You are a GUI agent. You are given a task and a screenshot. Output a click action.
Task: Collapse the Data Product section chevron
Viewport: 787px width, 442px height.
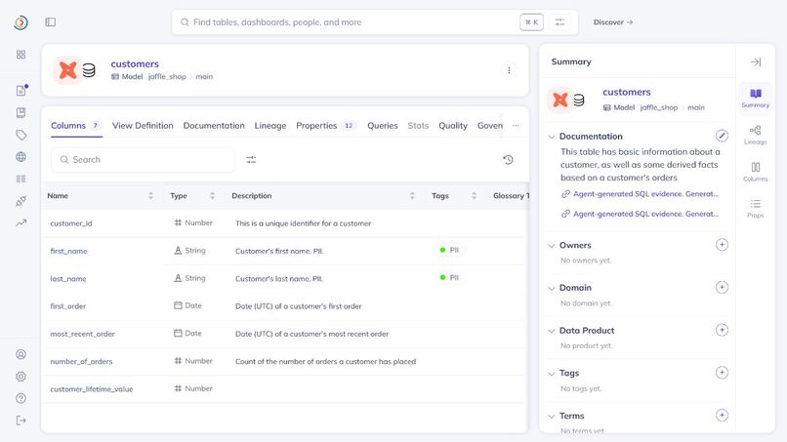click(x=551, y=331)
